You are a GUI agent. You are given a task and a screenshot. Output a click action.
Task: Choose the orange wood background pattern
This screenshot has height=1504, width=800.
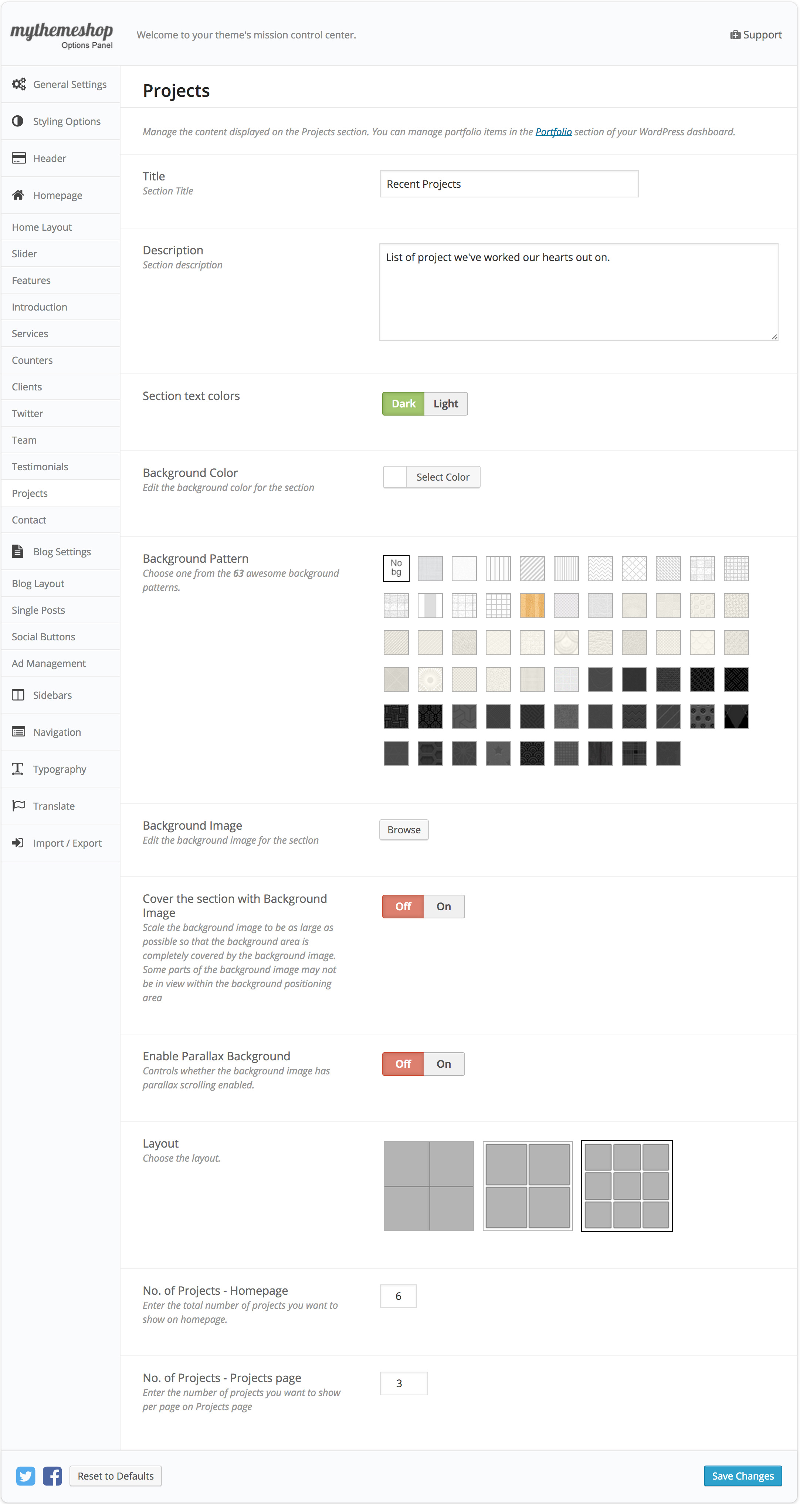pyautogui.click(x=532, y=606)
